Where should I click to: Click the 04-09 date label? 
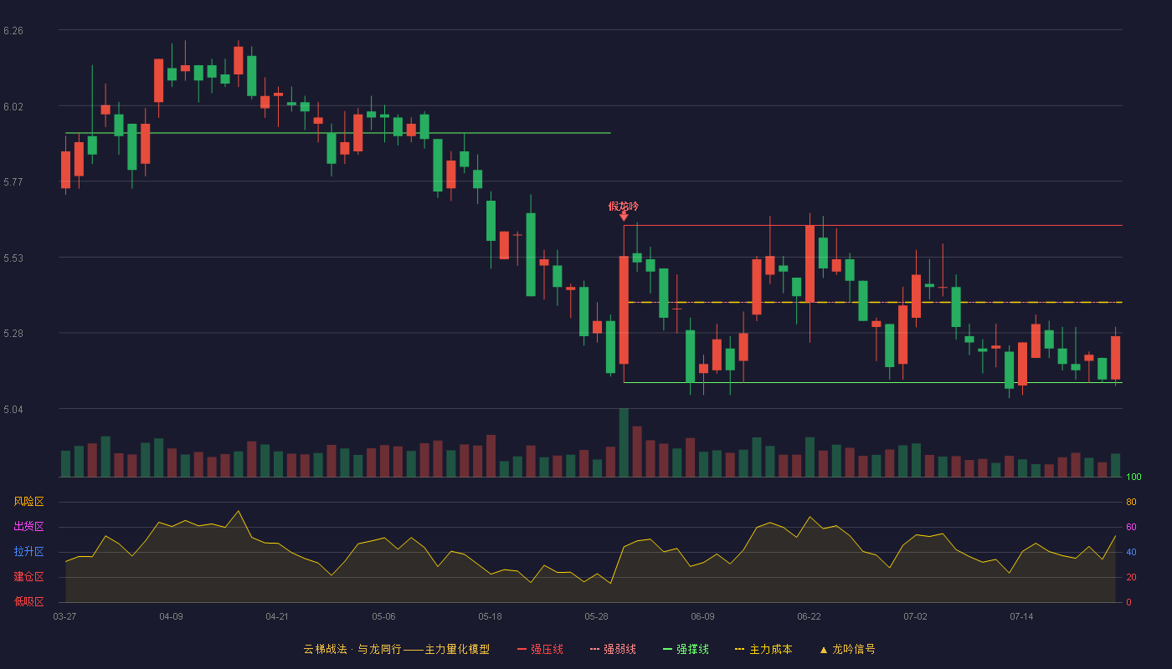(171, 616)
